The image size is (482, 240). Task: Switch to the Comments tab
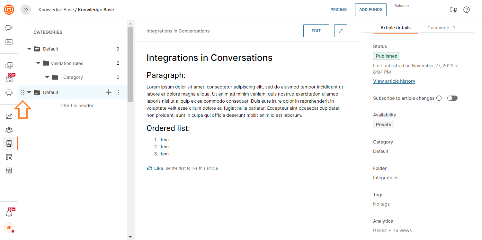click(x=441, y=28)
